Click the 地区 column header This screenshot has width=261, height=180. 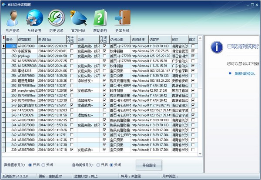pyautogui.click(x=179, y=40)
